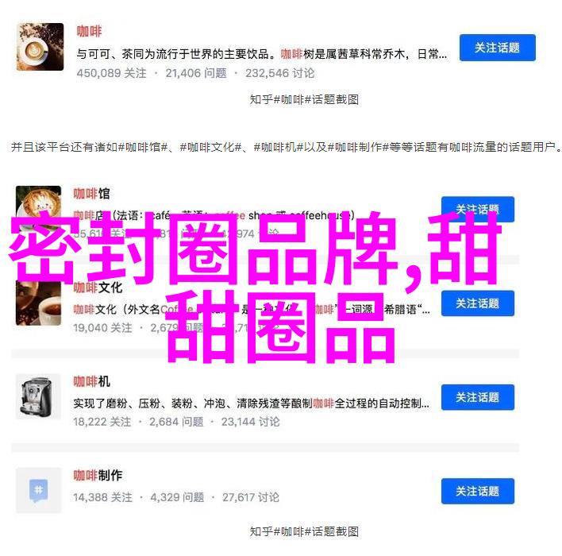562x556 pixels.
Task: Click the 关注话题 button for 咖啡馆 topic
Action: click(477, 209)
